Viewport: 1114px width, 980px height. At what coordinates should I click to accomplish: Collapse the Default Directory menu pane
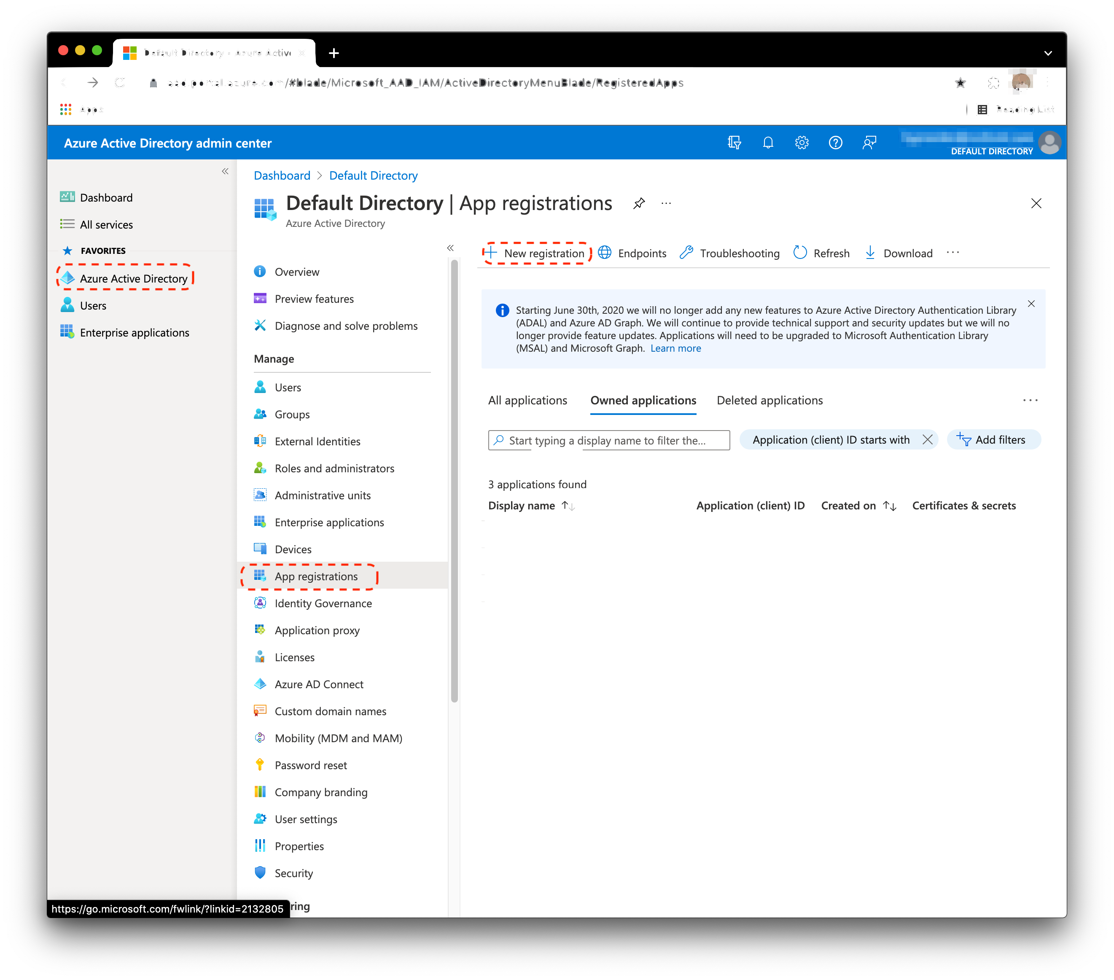point(450,248)
